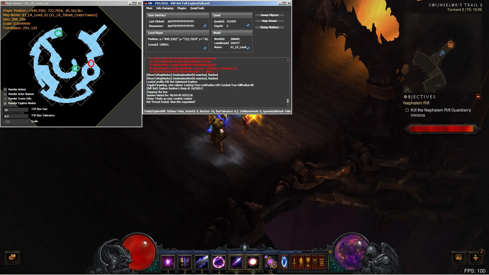The width and height of the screenshot is (489, 275).
Task: Collapse the Objectives panel with red button
Action: (x=478, y=97)
